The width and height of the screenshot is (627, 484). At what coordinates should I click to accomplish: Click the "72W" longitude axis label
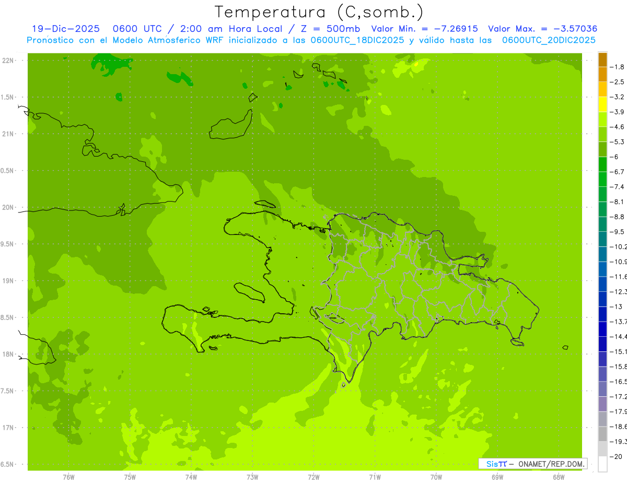313,477
